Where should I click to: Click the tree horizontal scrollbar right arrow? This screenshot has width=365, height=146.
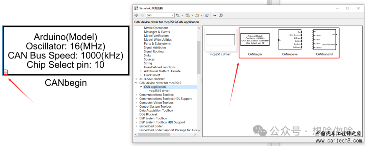tap(195, 135)
